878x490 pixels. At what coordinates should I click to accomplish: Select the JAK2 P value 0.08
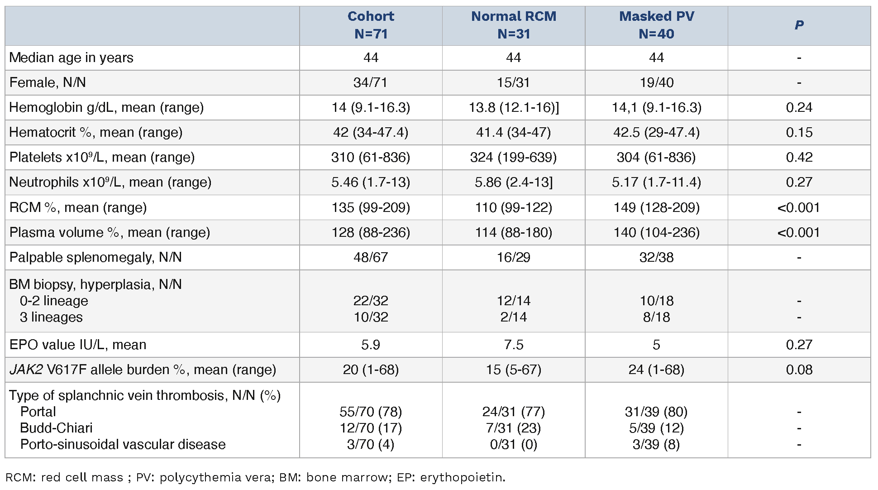pos(799,370)
